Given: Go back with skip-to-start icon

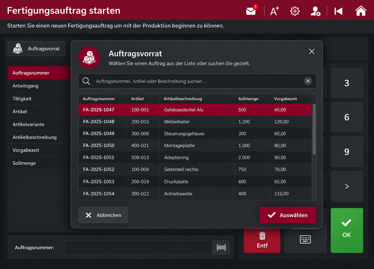Looking at the screenshot, I should pyautogui.click(x=338, y=11).
